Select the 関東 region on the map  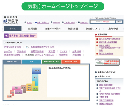pyautogui.click(x=35, y=89)
